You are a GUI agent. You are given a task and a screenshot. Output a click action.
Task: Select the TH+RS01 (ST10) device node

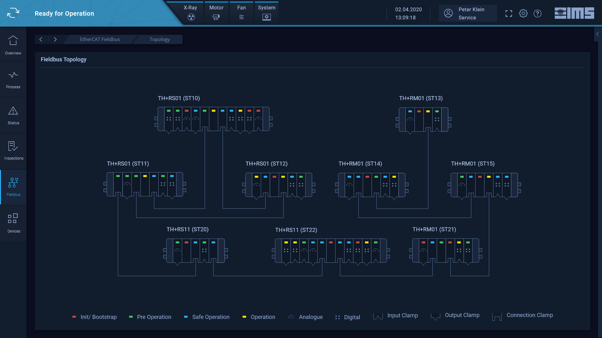tap(213, 119)
